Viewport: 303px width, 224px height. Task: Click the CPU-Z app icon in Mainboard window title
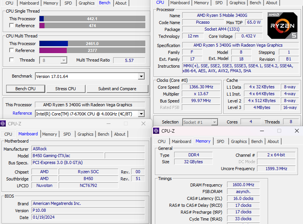coord(3,123)
